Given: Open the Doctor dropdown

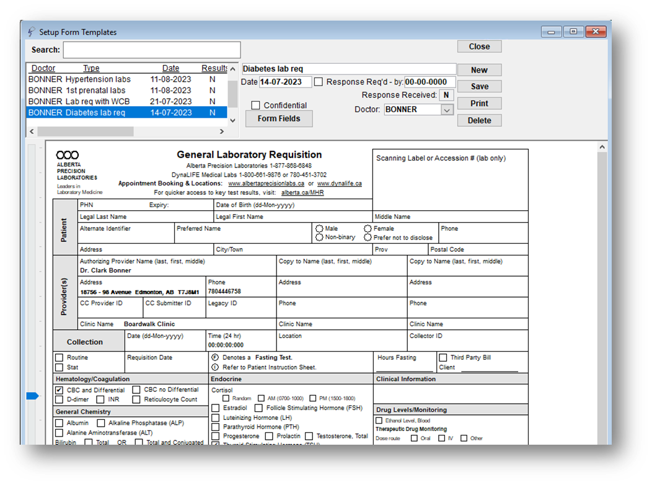Looking at the screenshot, I should coord(447,110).
